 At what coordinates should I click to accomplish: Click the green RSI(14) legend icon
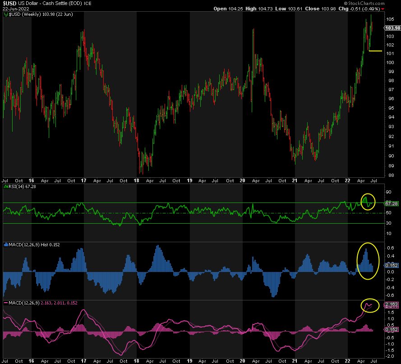coord(6,187)
